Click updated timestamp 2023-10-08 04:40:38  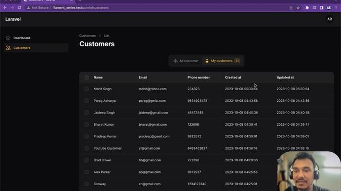coord(293,112)
